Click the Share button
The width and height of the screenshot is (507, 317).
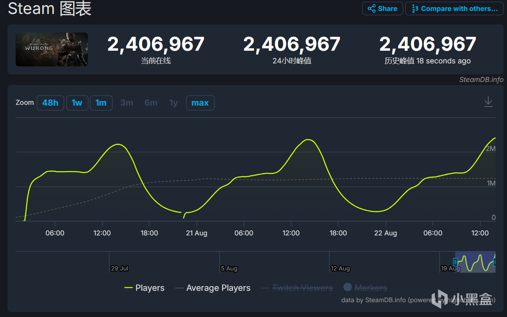pyautogui.click(x=382, y=8)
